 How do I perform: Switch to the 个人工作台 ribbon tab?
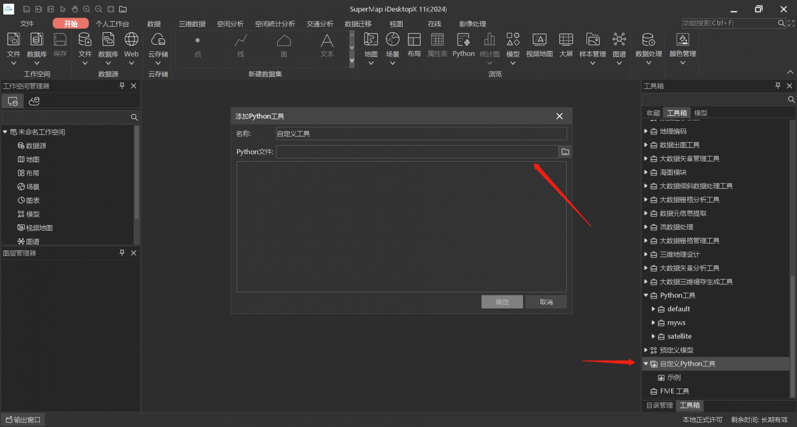(x=112, y=23)
